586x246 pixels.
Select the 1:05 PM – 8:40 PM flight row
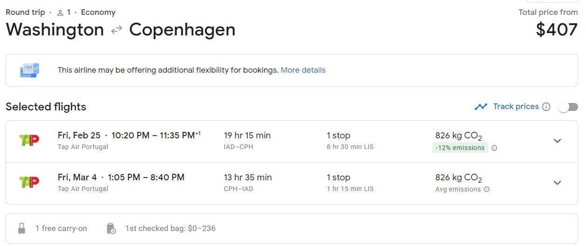tap(292, 183)
